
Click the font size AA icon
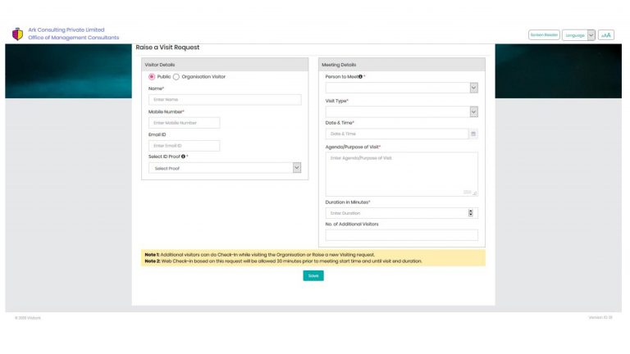point(606,35)
